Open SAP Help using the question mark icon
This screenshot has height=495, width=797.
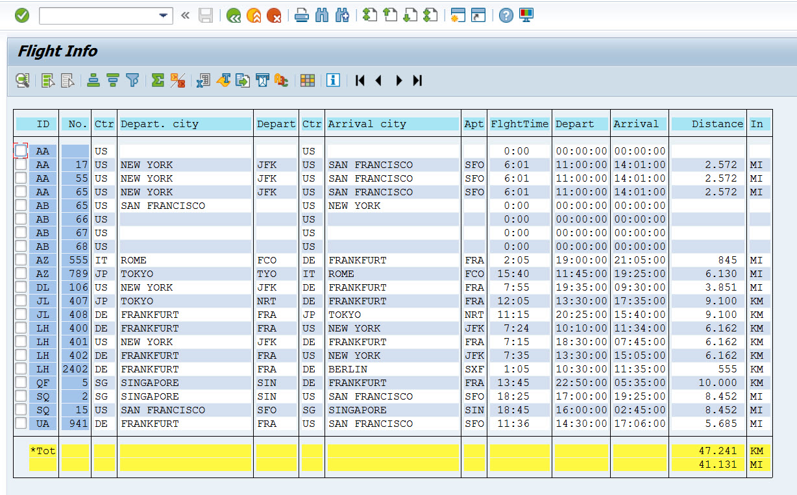coord(505,15)
